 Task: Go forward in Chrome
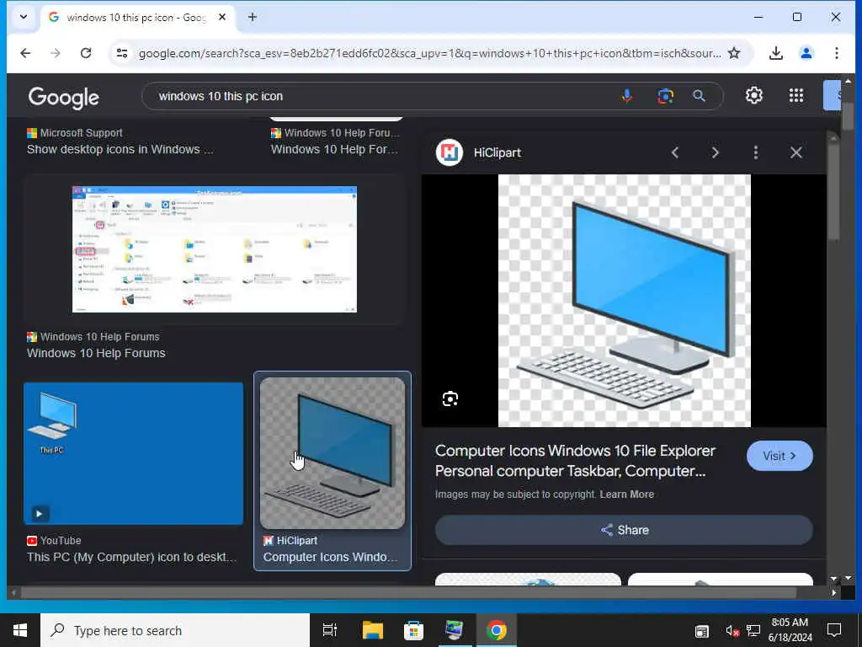click(56, 53)
